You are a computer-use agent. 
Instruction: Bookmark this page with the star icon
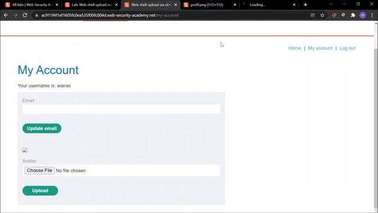coord(322,15)
